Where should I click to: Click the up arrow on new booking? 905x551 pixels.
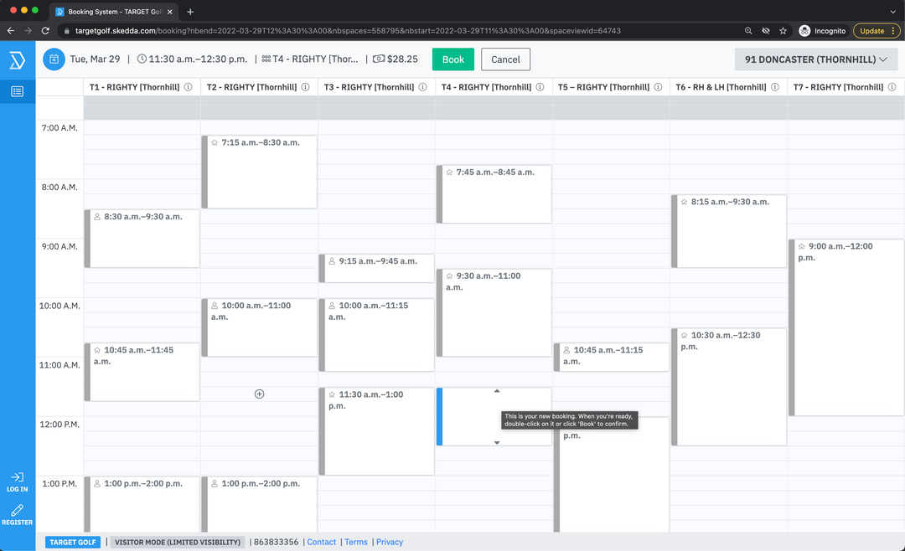496,391
